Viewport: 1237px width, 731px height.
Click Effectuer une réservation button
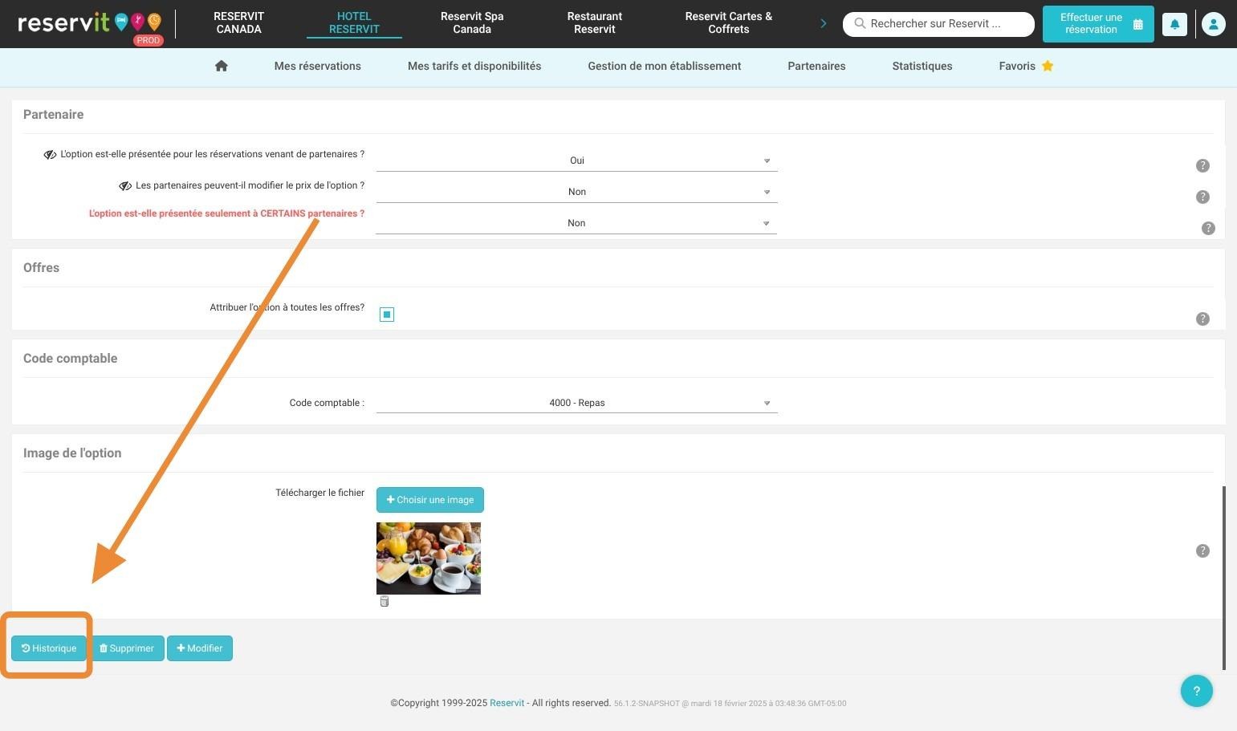click(x=1098, y=24)
